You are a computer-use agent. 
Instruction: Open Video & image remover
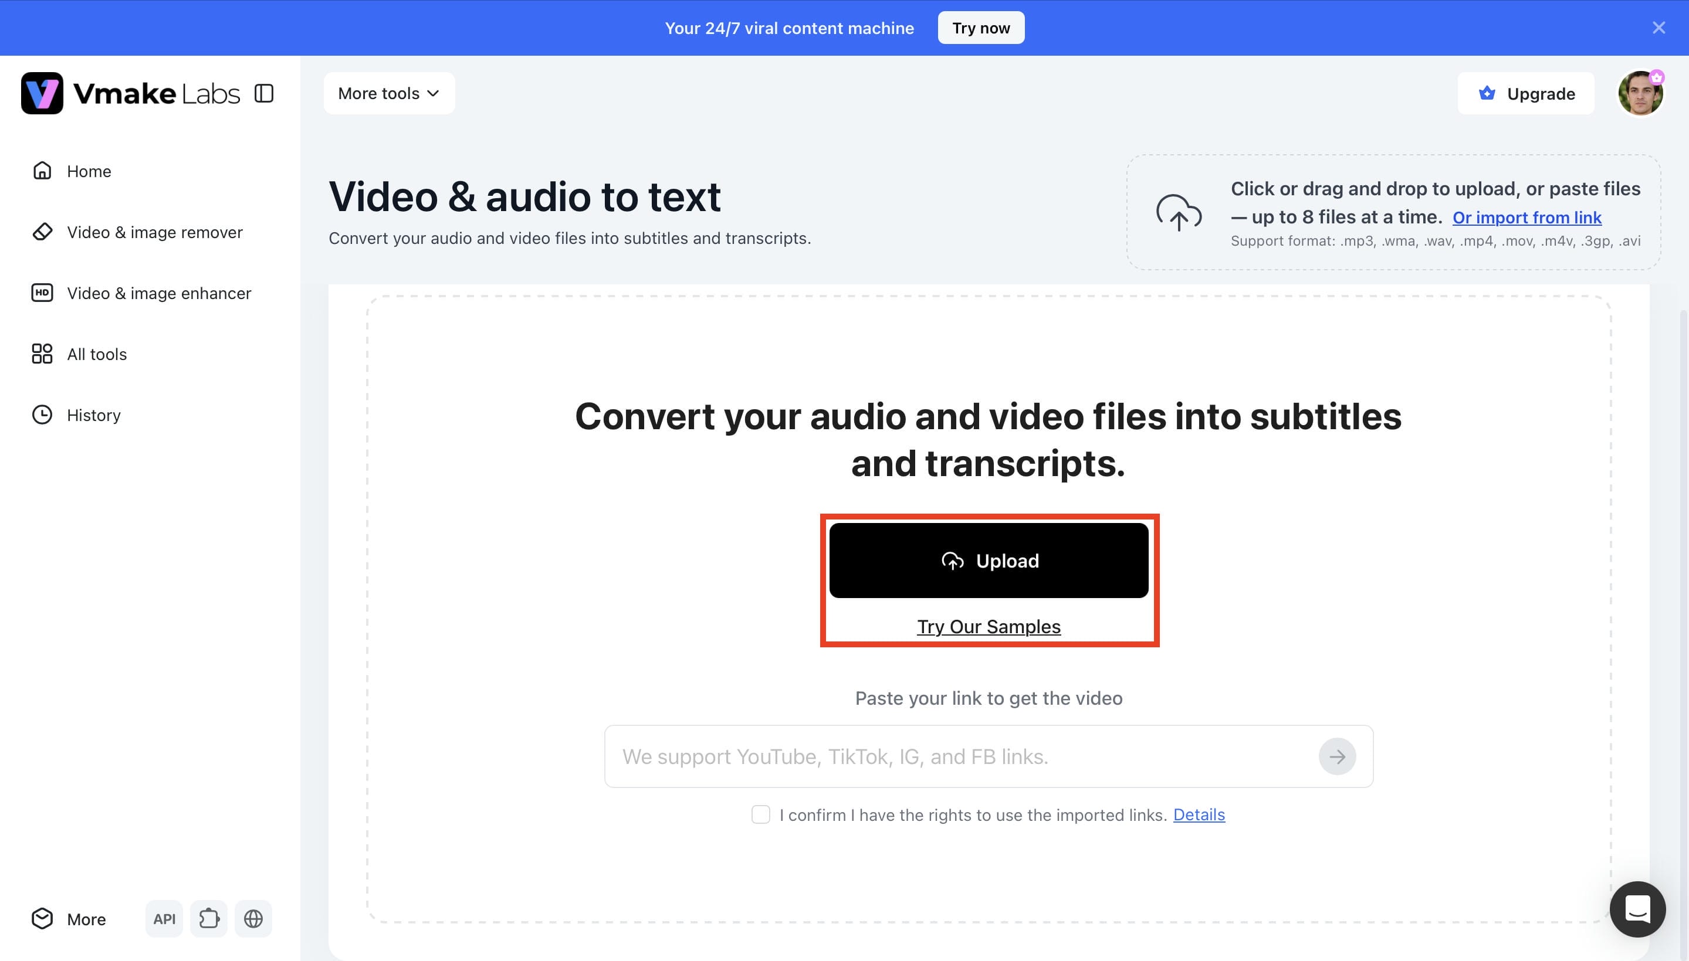(137, 232)
